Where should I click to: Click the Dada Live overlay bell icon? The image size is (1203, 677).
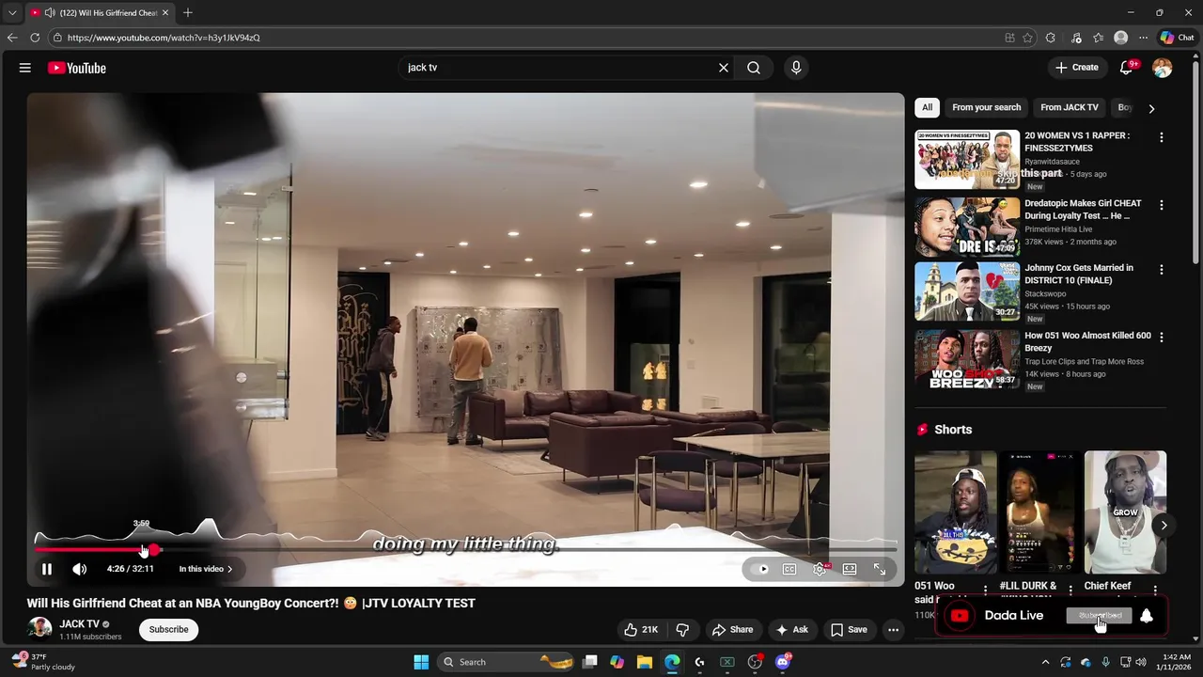coord(1147,617)
